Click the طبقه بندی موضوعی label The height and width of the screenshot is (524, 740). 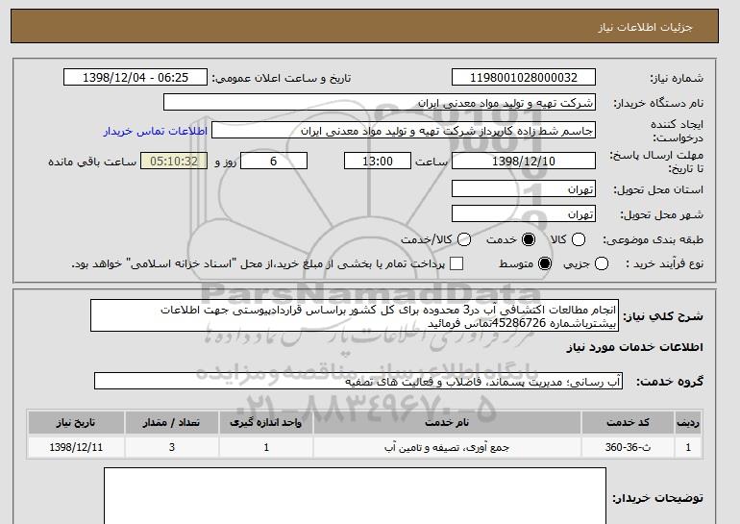pos(654,239)
